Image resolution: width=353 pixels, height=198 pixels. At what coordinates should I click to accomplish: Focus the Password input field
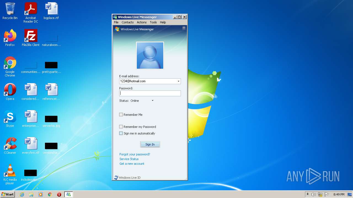150,93
